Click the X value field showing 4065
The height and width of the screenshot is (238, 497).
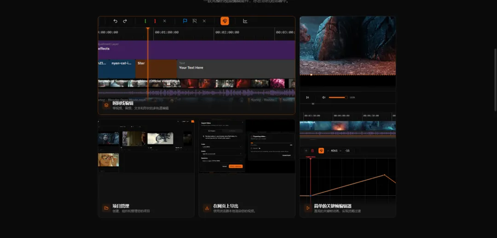pyautogui.click(x=334, y=151)
